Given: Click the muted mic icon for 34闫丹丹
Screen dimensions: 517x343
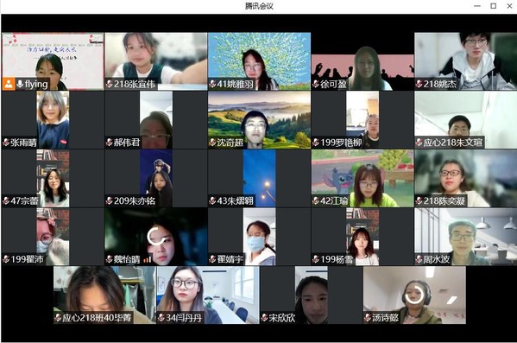Looking at the screenshot, I should tap(161, 318).
